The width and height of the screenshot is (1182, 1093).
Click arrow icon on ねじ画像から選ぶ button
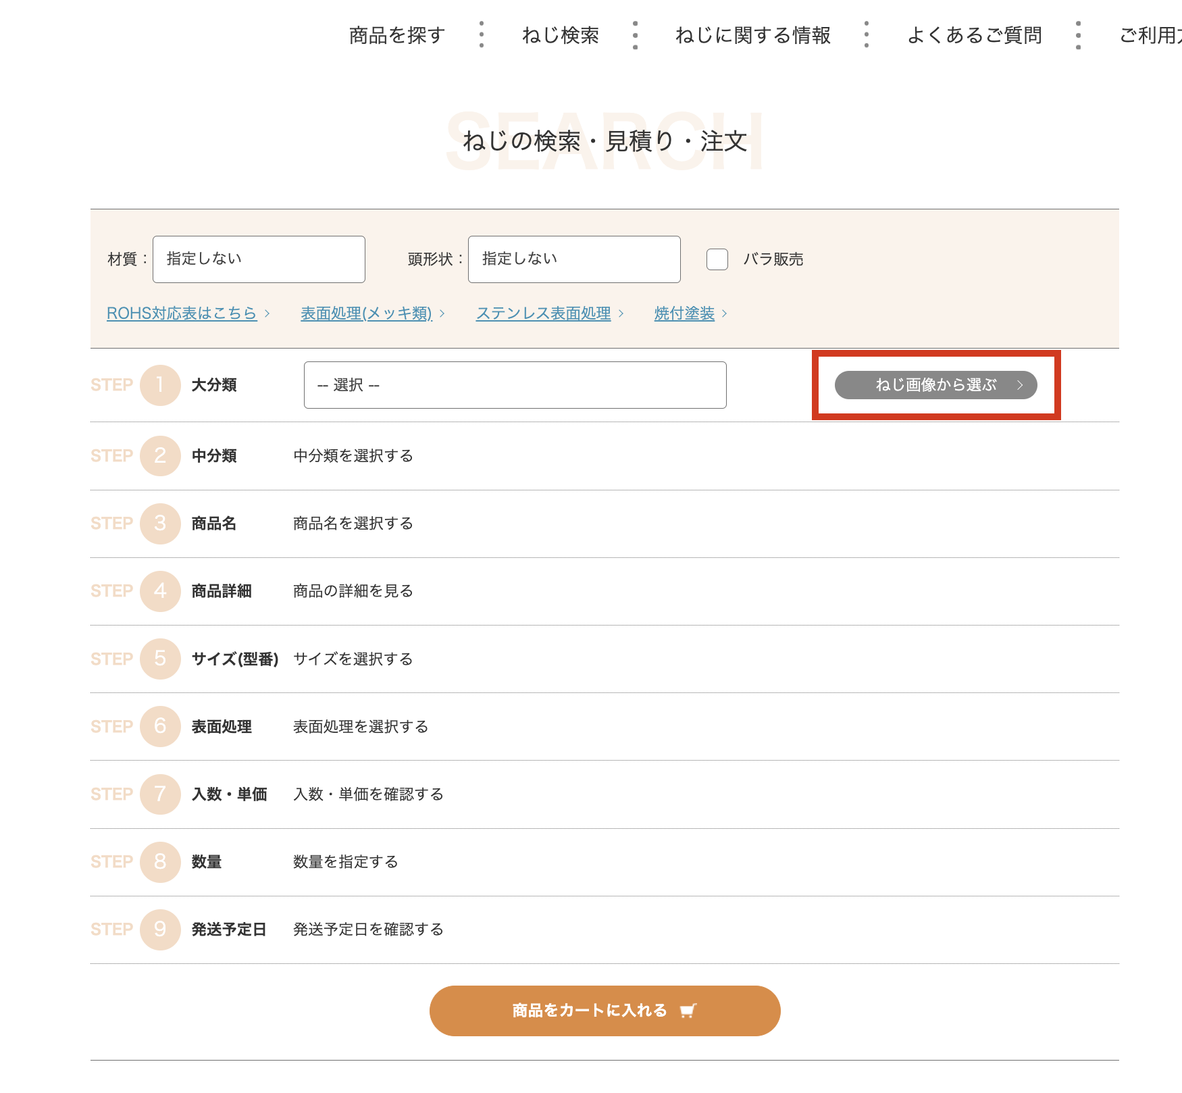click(x=1020, y=385)
